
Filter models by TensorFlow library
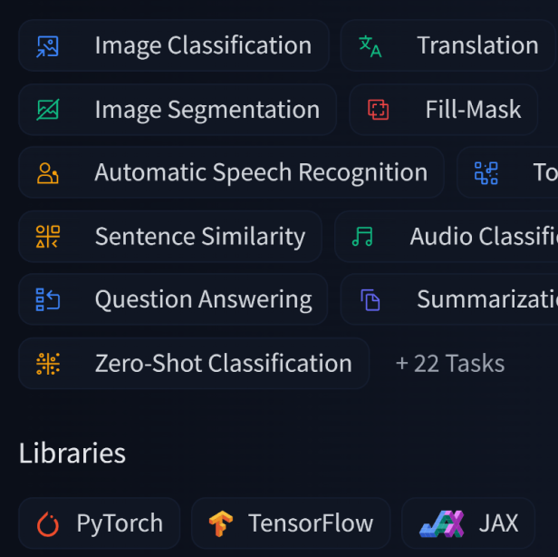[x=310, y=523]
